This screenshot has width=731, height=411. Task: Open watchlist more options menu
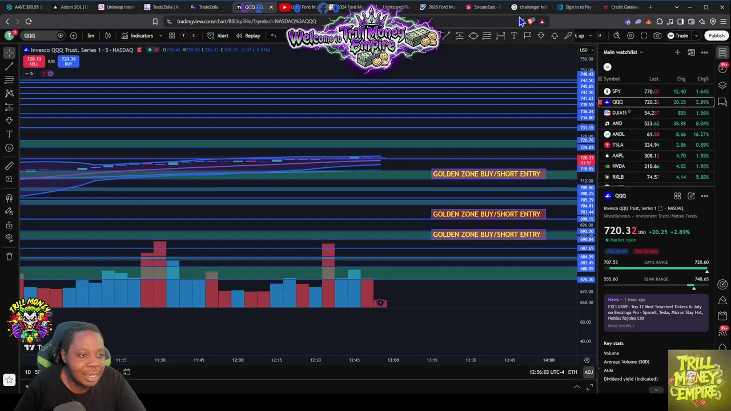pos(705,53)
